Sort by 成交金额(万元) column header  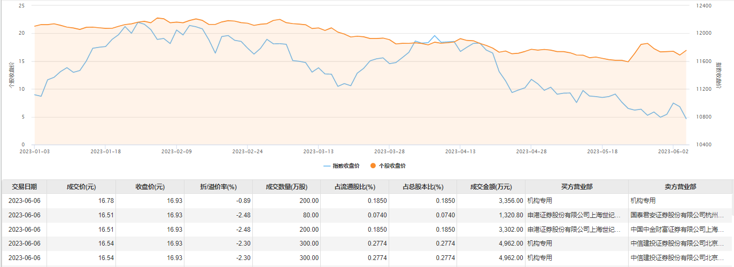tap(491, 187)
